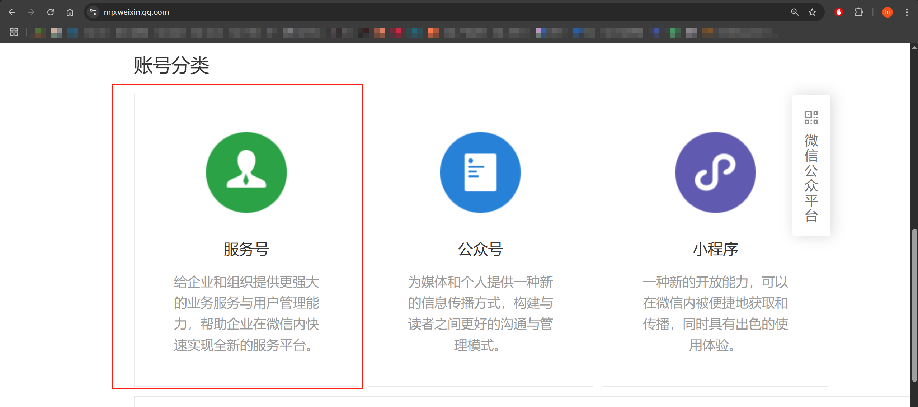Click the vertical 微信公众平台 label
The image size is (918, 407).
click(811, 178)
